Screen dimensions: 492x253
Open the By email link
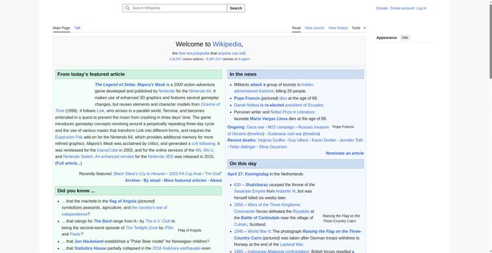point(152,181)
